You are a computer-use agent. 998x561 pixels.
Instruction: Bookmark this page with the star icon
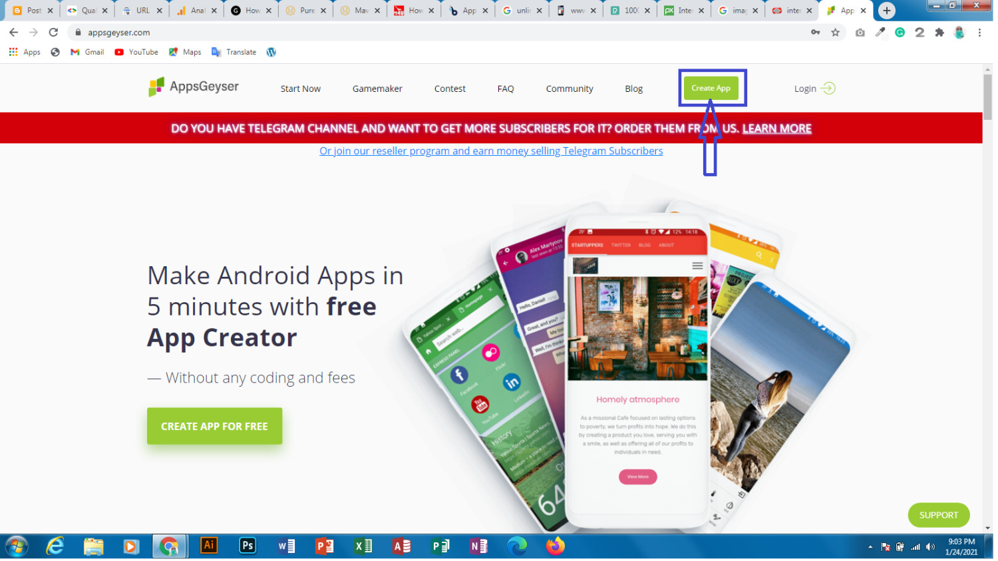click(836, 32)
